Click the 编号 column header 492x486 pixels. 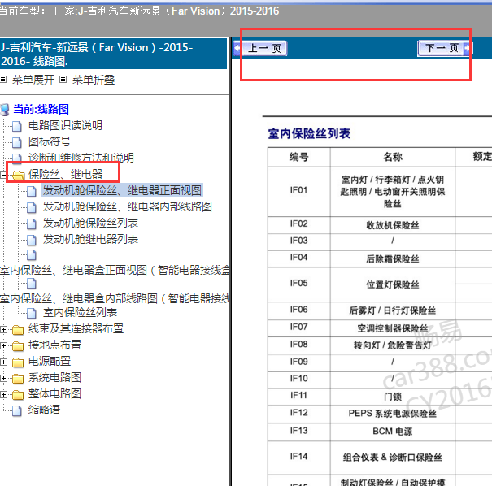298,157
